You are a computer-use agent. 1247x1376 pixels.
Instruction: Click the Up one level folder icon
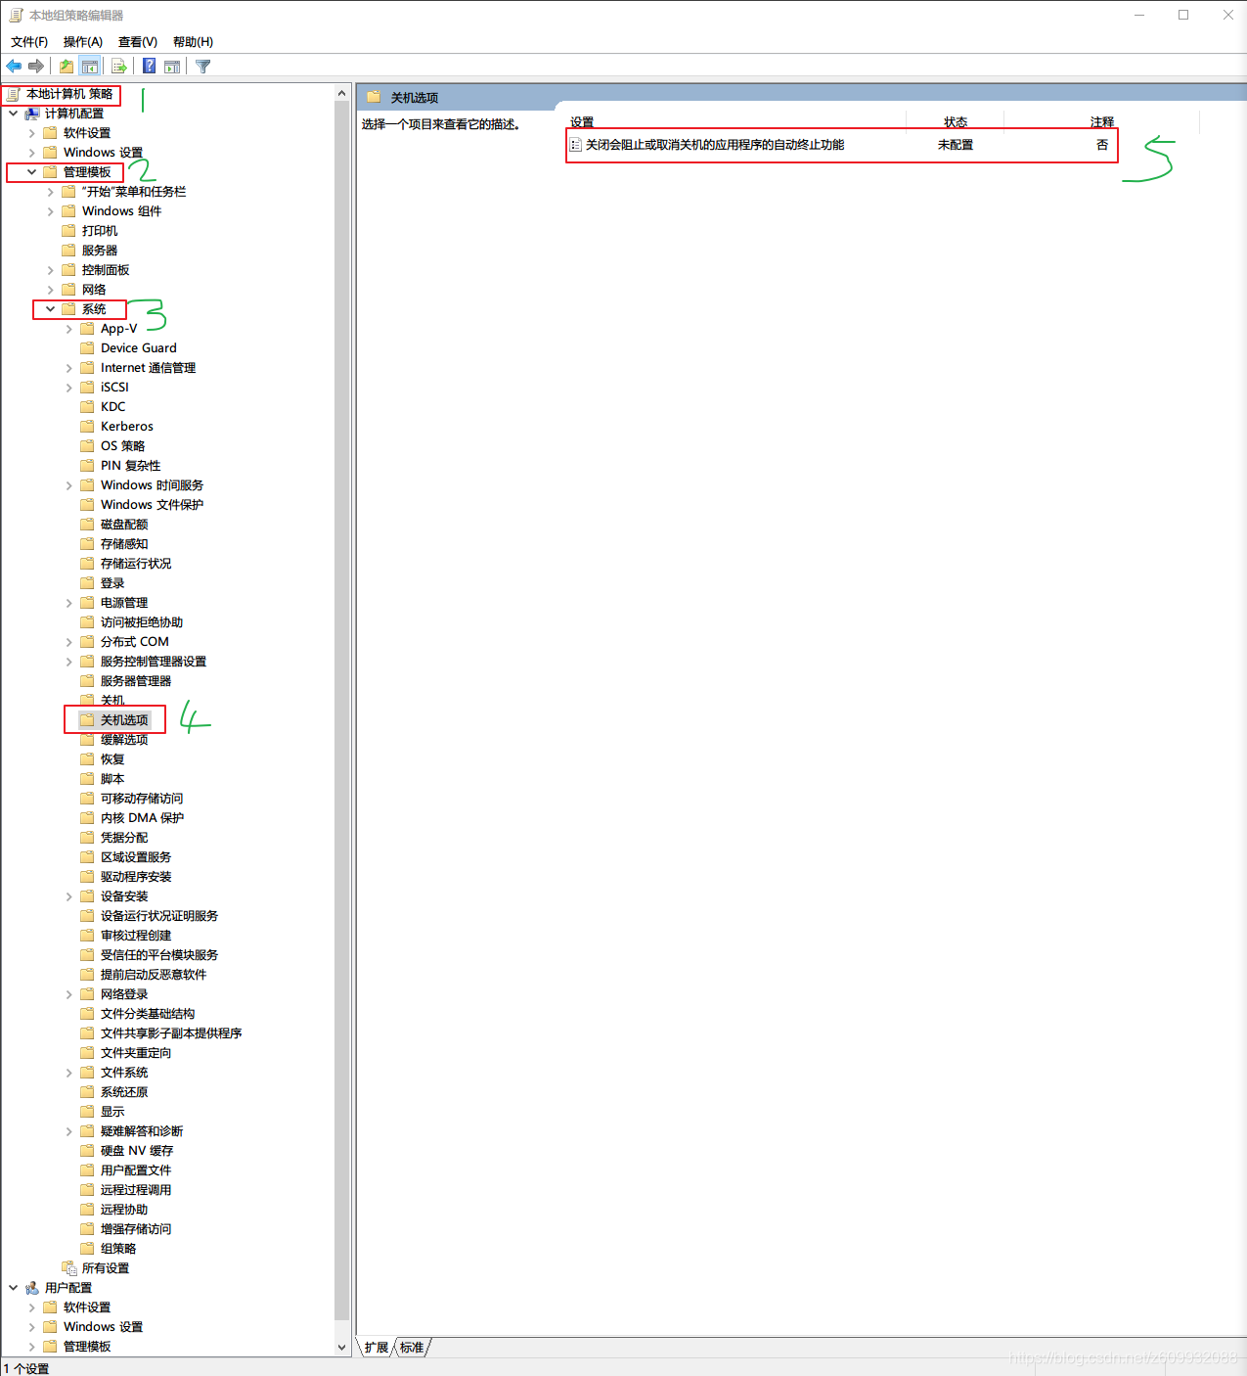pos(66,67)
